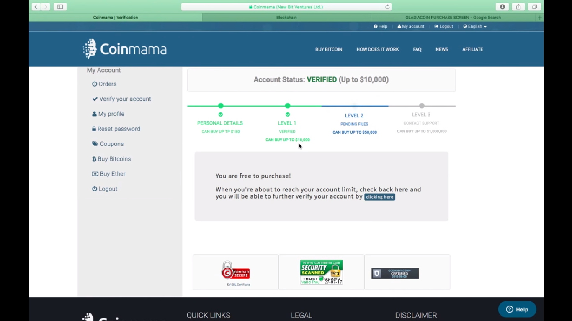Click the Safari address bar

tap(286, 7)
